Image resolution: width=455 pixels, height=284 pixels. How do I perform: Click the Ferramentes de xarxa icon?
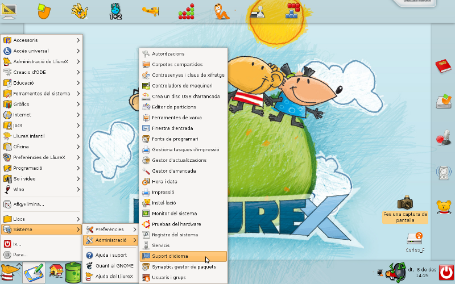coord(146,118)
